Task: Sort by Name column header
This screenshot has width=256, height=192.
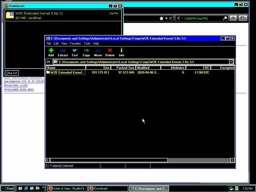Action: [x=66, y=67]
